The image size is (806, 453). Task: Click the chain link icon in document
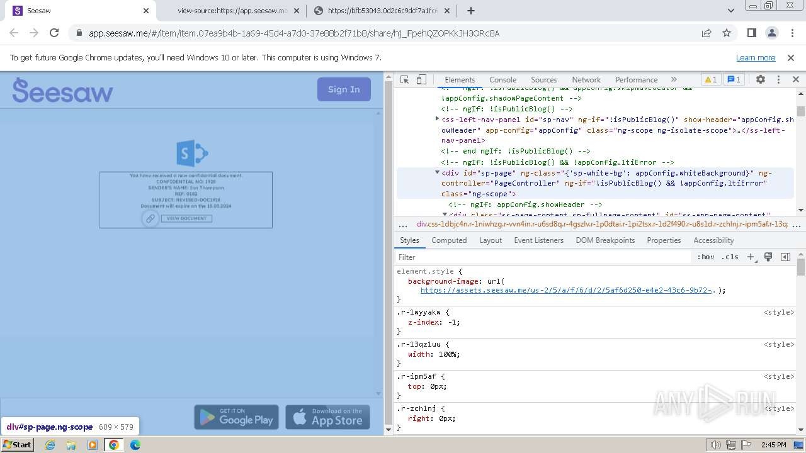pyautogui.click(x=150, y=218)
